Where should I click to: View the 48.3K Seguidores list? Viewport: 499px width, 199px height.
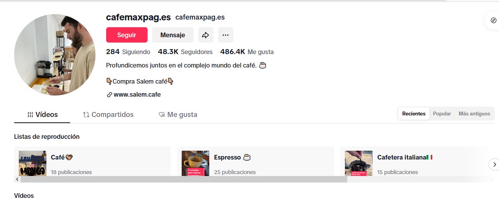(185, 52)
